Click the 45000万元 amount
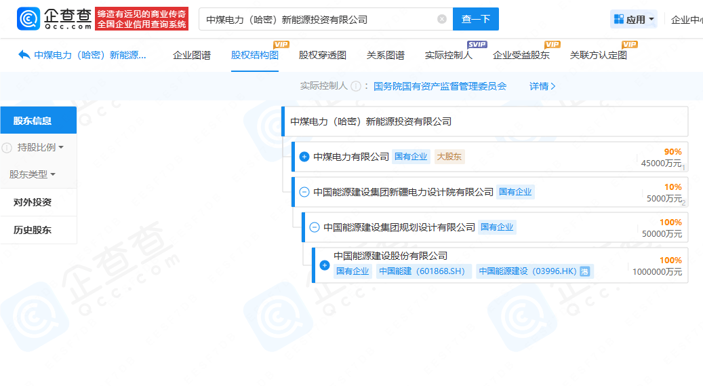The height and width of the screenshot is (386, 703). click(x=661, y=163)
